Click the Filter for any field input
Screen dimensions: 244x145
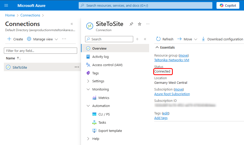coord(40,51)
